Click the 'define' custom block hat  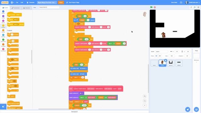[x=96, y=89]
